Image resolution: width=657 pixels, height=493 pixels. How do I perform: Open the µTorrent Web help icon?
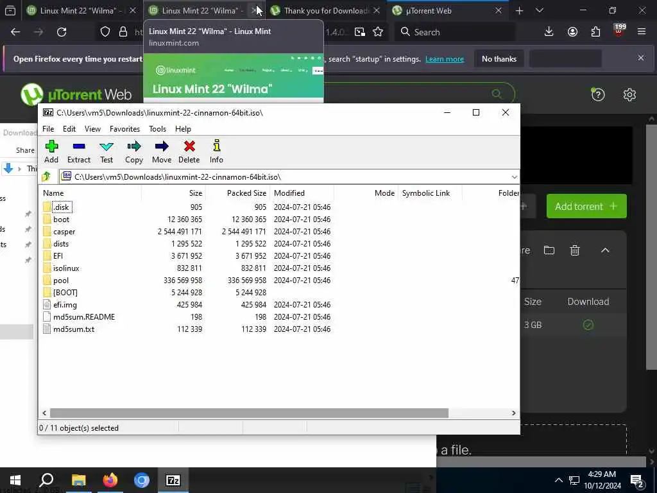[598, 95]
